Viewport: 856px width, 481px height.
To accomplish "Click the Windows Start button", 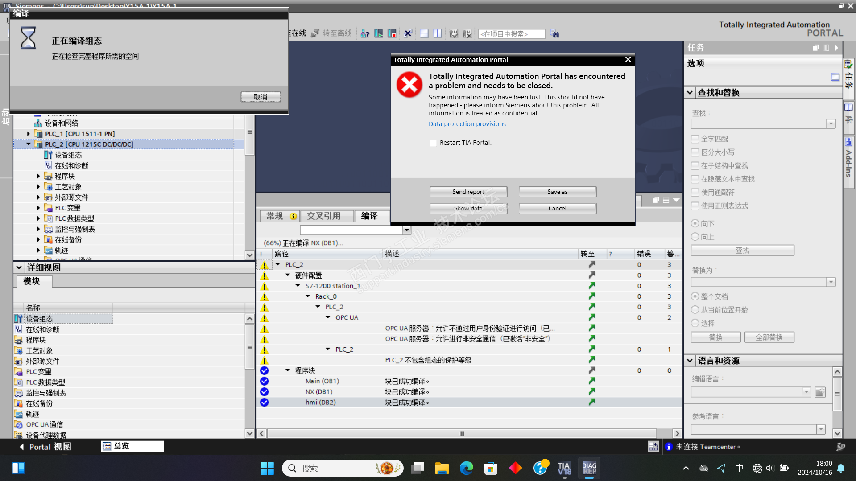I will (267, 468).
